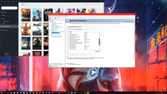Open the Battlefield Hardline tile in the second row

tap(26, 29)
